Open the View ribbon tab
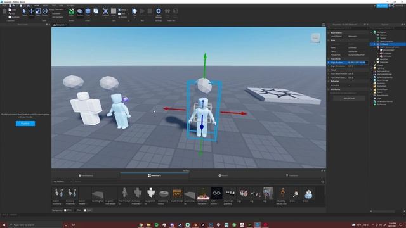The image size is (406, 228). click(61, 6)
